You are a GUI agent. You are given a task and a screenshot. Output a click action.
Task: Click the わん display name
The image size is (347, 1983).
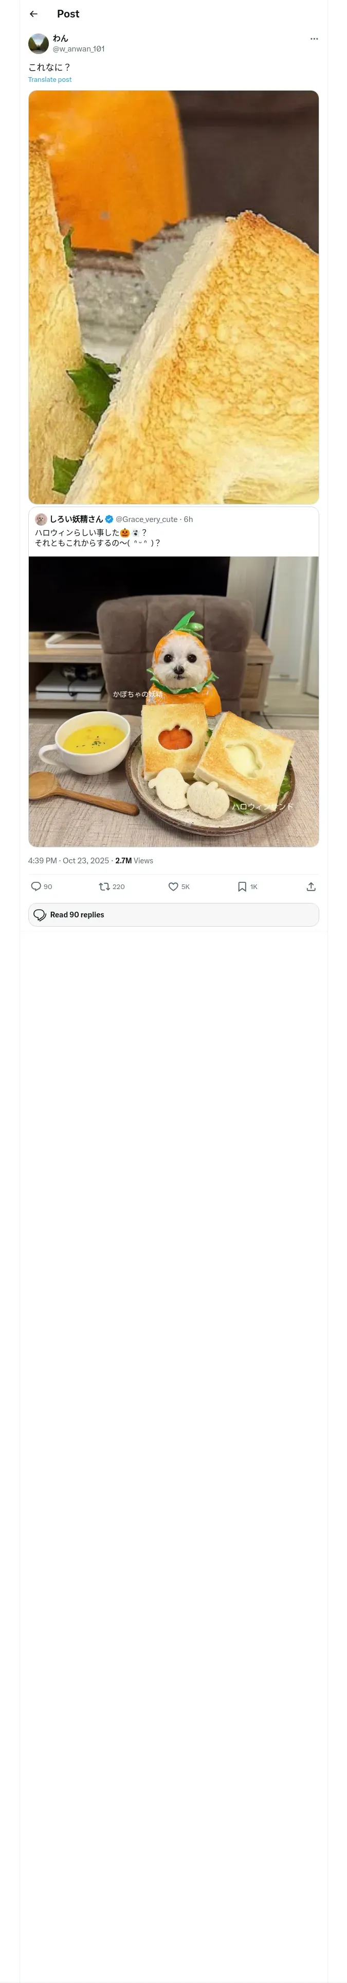(60, 38)
